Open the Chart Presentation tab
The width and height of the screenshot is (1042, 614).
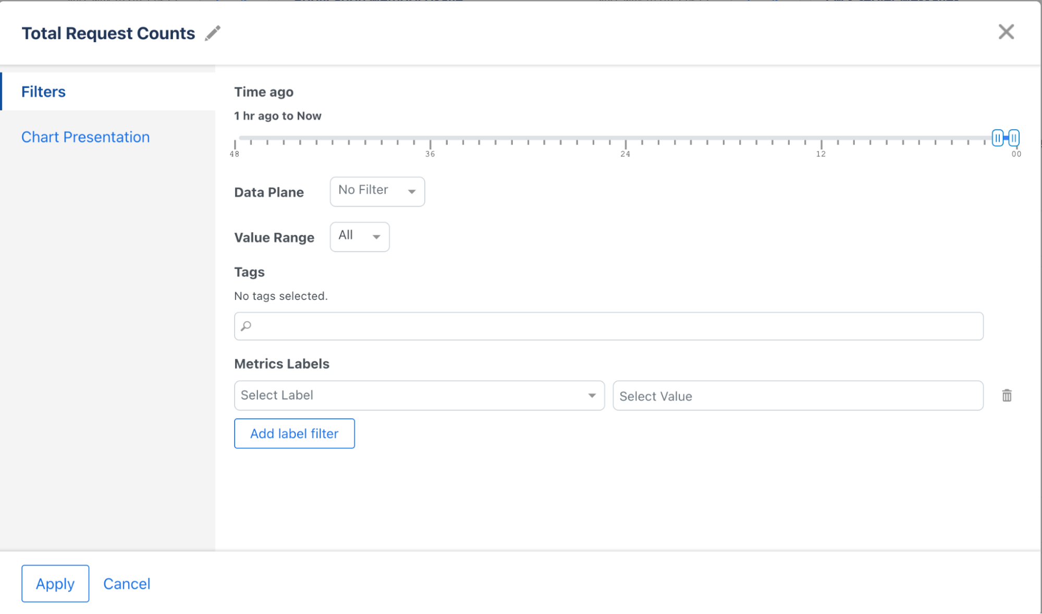coord(85,137)
